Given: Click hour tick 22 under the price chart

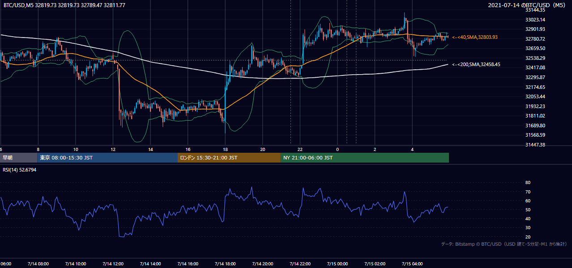Looking at the screenshot, I should [300, 149].
